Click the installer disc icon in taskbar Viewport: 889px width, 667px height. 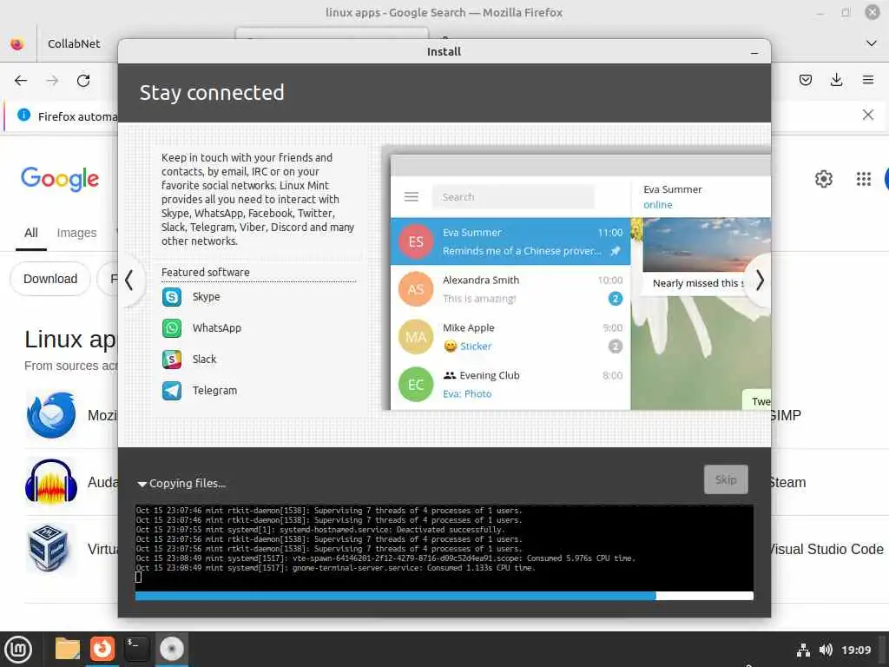(x=172, y=649)
